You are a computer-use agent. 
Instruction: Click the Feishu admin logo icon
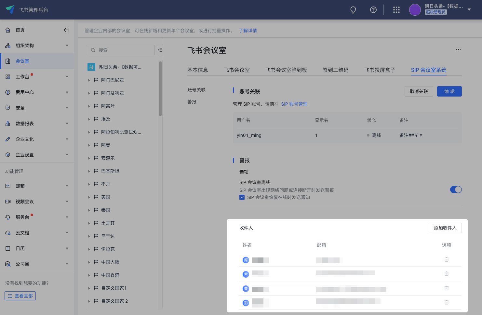[x=10, y=10]
